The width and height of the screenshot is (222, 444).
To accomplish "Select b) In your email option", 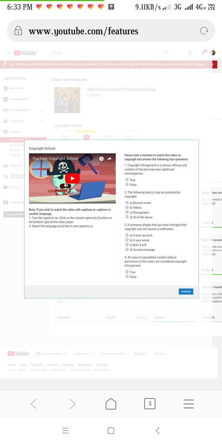I will click(x=127, y=240).
